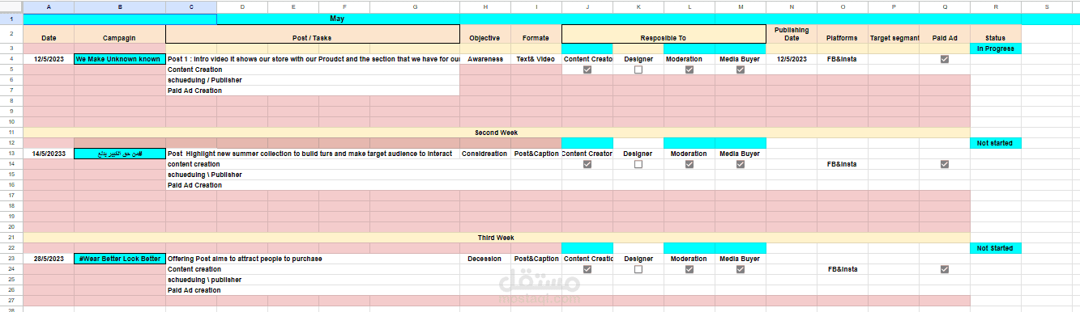
Task: Toggle the Media Buyer checkbox in row 14
Action: (741, 164)
